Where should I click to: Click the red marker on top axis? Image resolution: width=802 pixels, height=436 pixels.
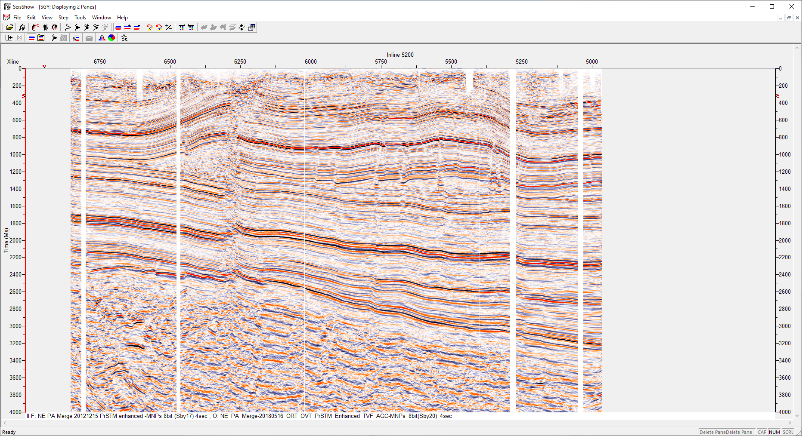(44, 66)
